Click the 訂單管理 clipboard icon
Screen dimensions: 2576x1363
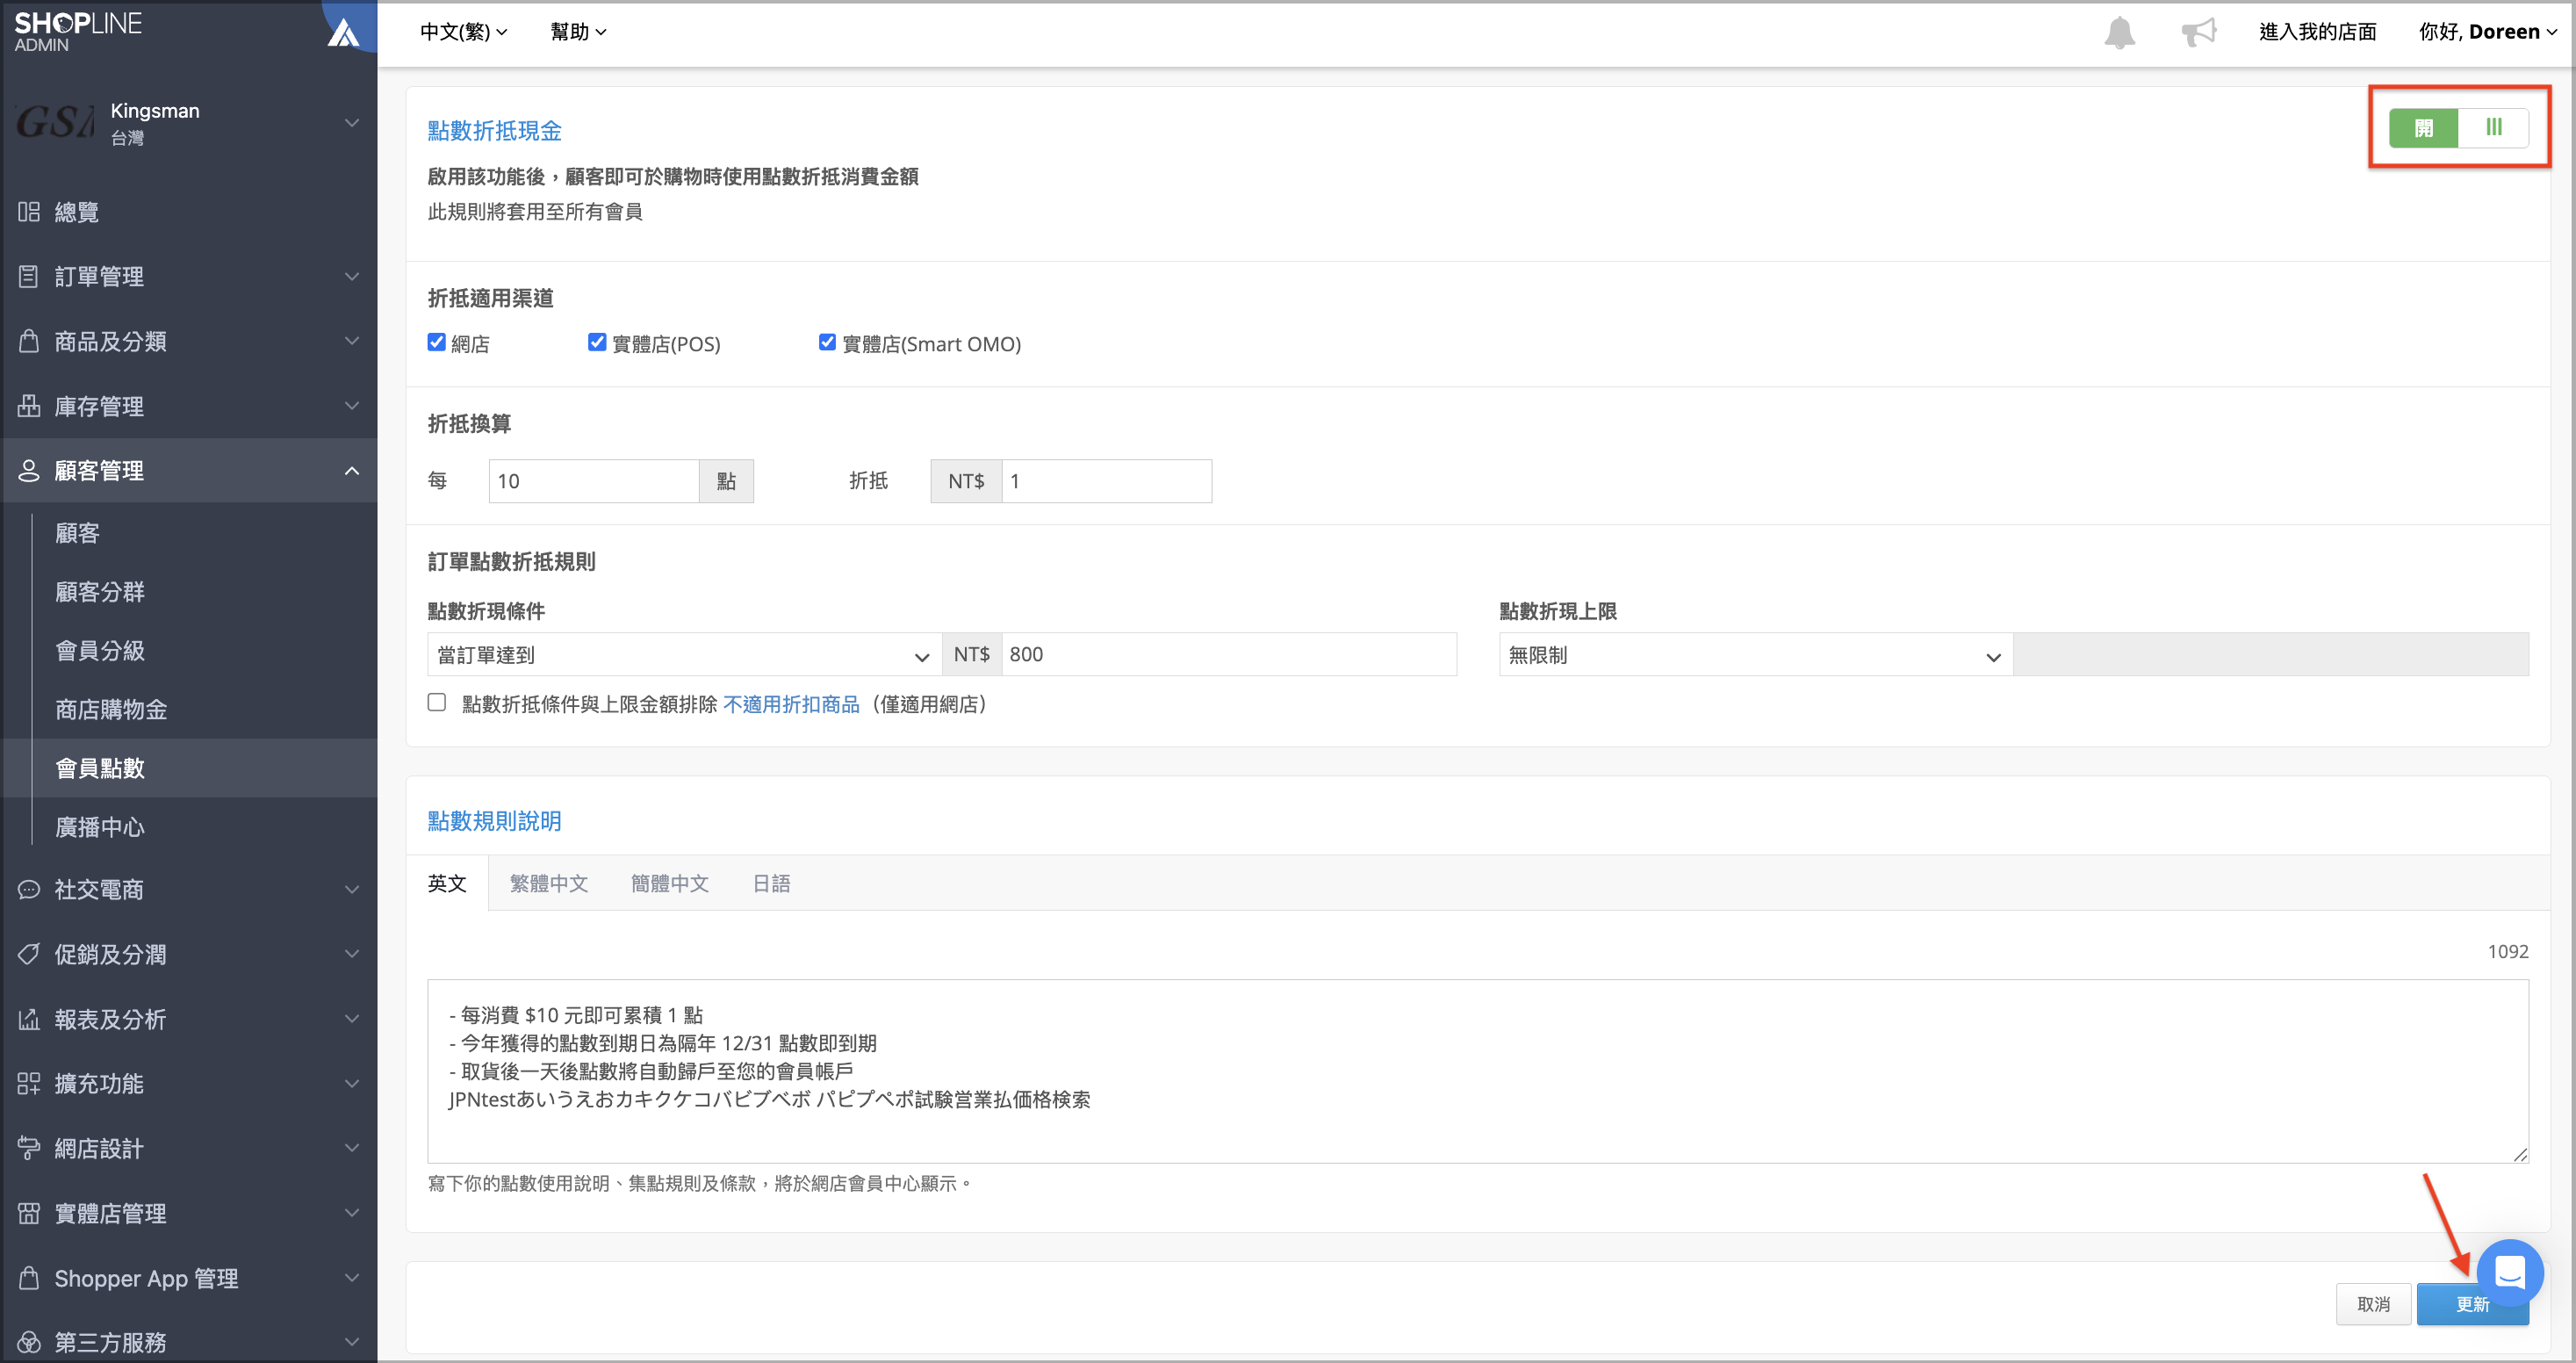tap(29, 276)
